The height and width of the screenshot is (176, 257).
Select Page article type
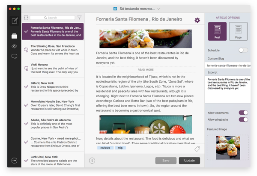238,31
